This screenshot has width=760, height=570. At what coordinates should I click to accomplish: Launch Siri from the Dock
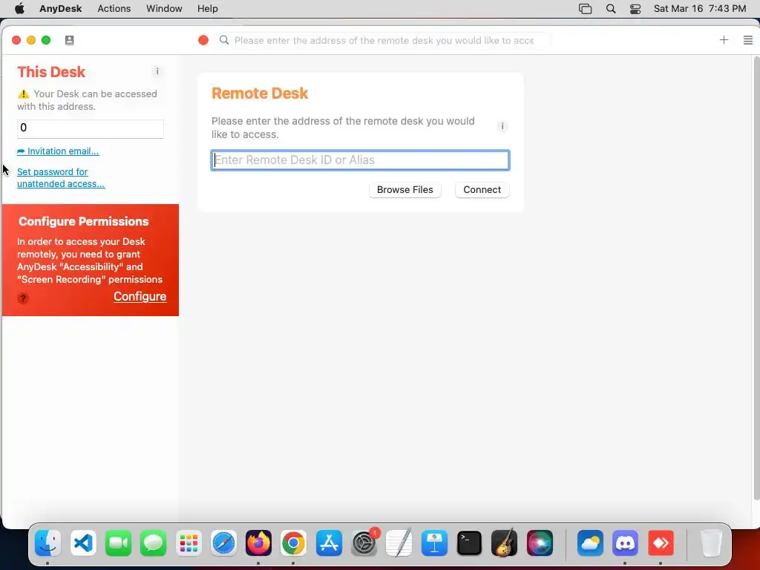pos(540,543)
